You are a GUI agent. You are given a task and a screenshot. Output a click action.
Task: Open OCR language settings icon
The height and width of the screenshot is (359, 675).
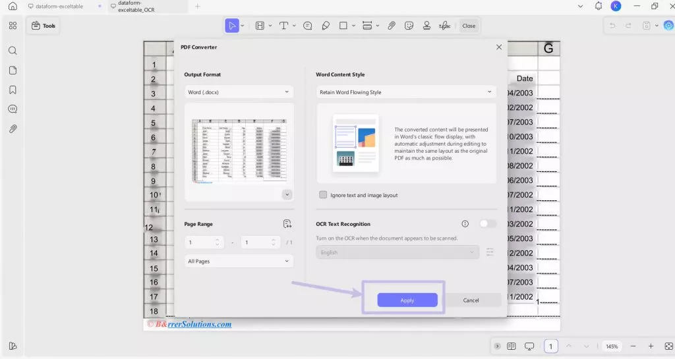click(490, 252)
